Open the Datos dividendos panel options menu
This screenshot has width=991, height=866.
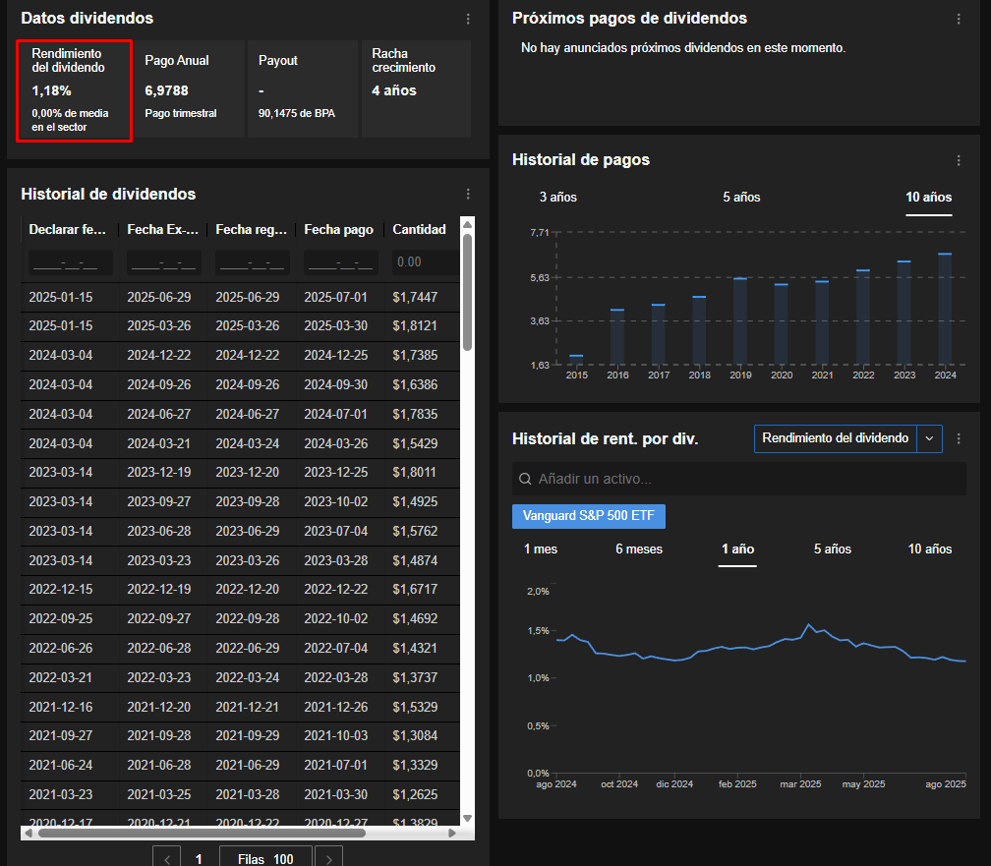(x=468, y=19)
